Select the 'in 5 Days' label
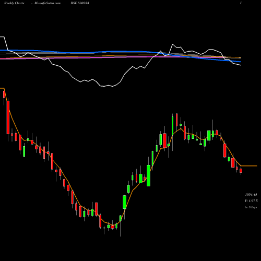 [251, 207]
